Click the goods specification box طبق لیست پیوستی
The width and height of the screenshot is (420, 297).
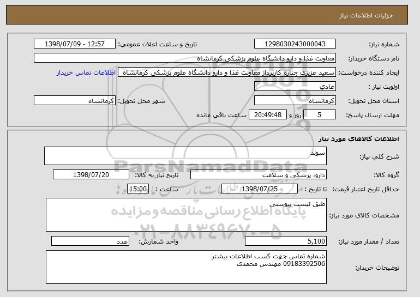(186, 215)
